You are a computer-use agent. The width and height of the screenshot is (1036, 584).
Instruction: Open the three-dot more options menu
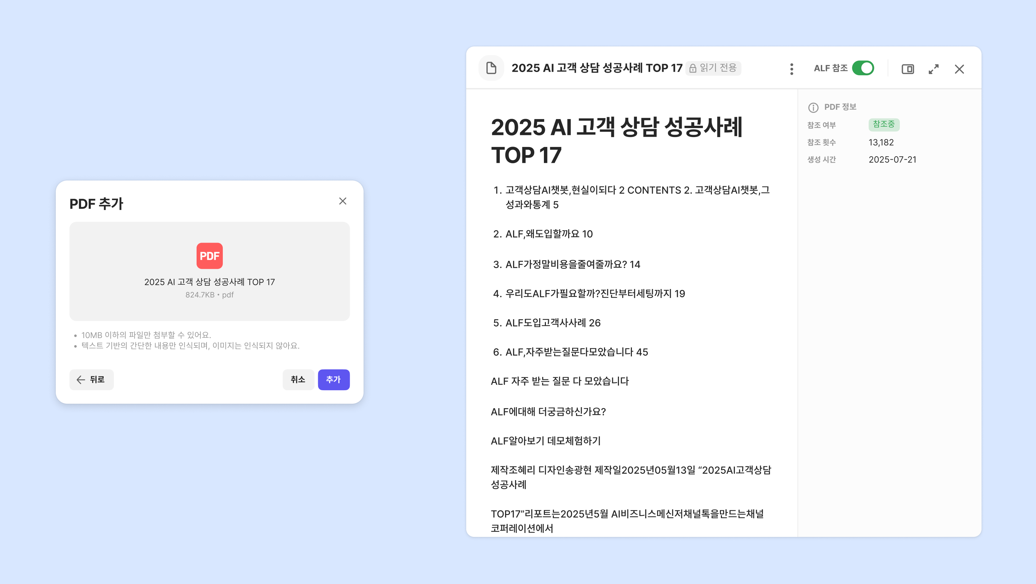click(x=792, y=69)
